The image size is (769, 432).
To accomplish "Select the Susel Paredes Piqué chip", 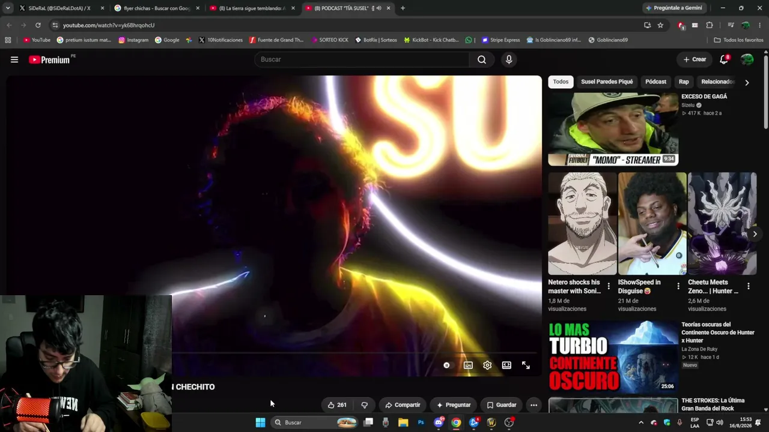I will click(607, 82).
